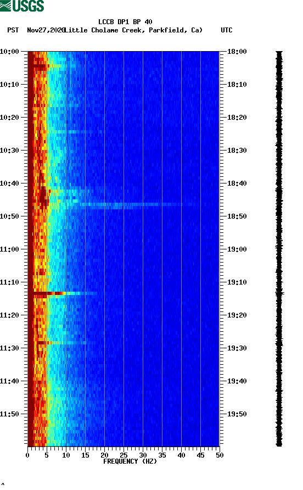Viewport: 303px width, 490px height.
Task: Click the 11:10 PST time label
Action: (9, 282)
